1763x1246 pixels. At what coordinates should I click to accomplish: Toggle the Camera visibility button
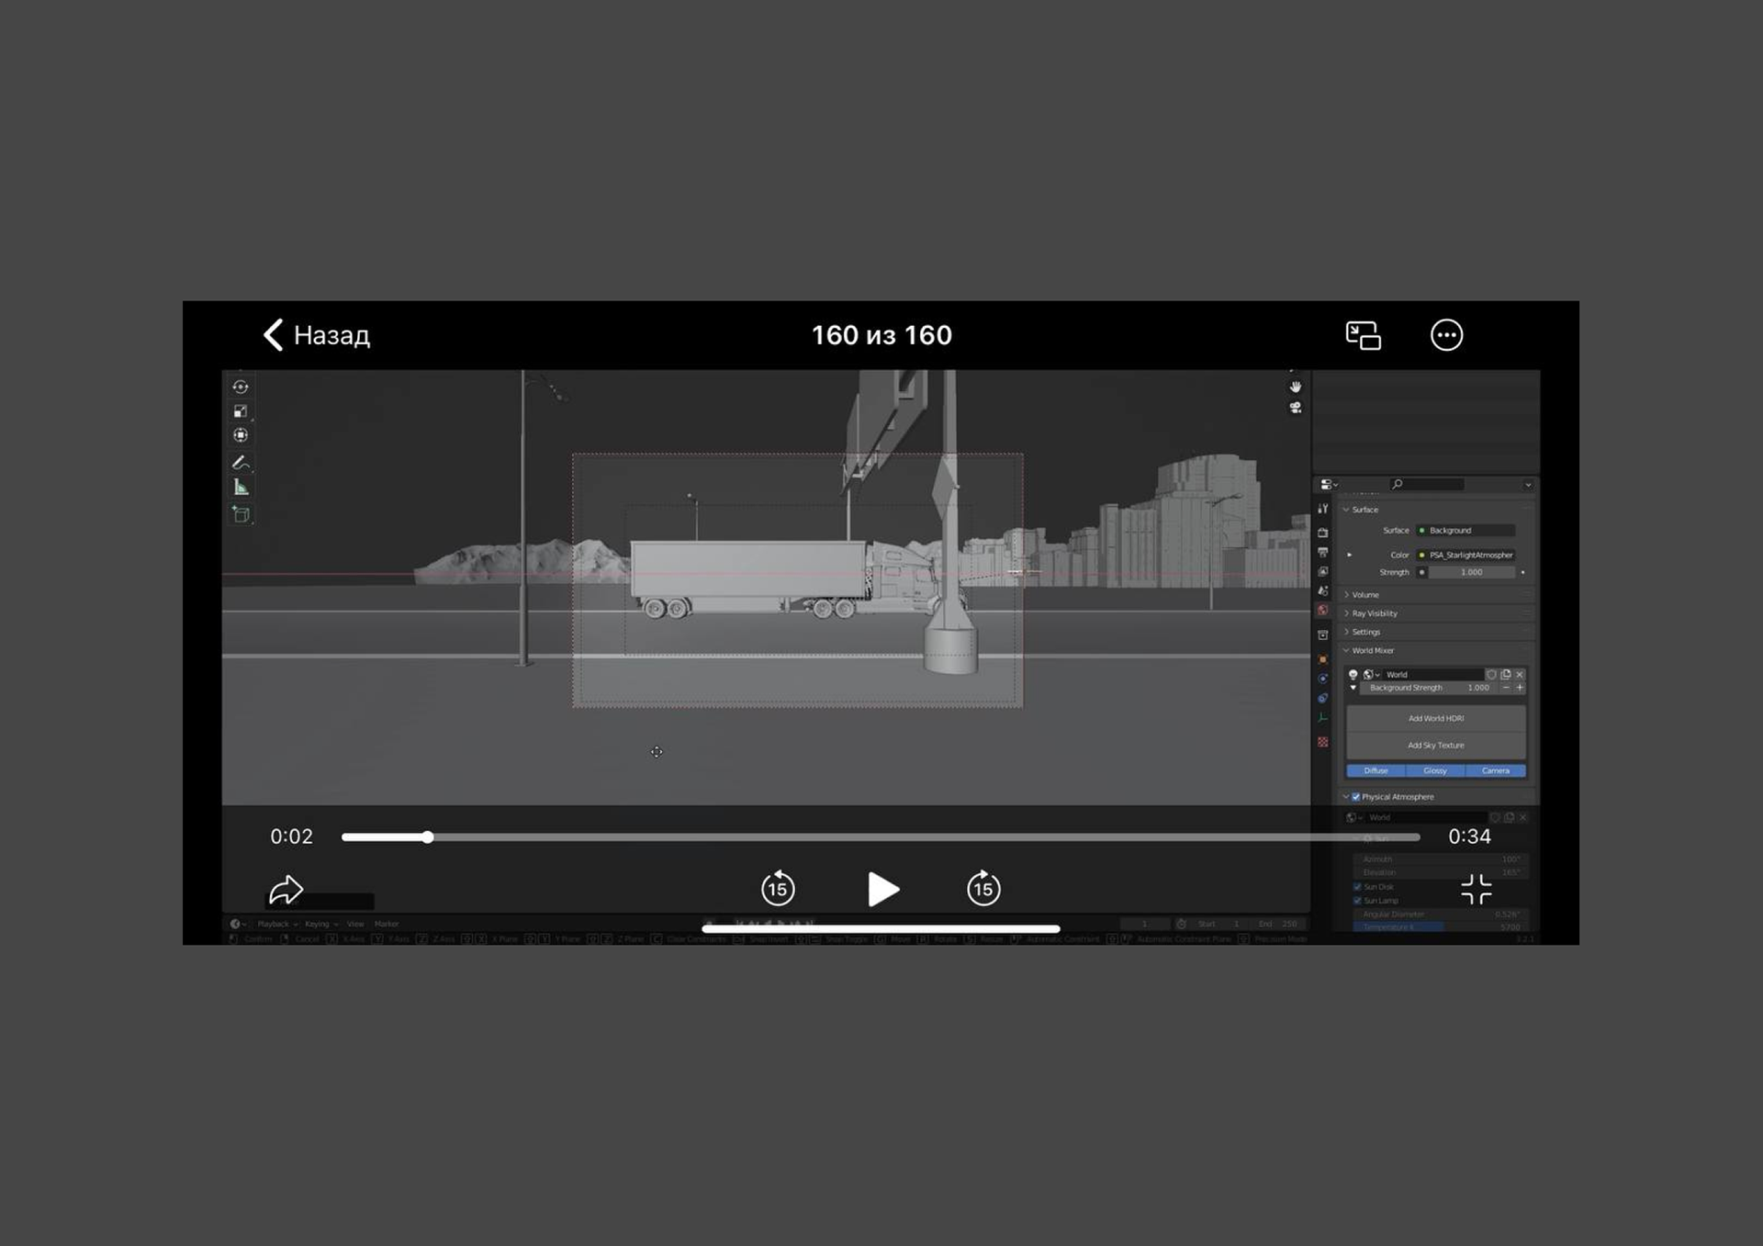point(1495,770)
